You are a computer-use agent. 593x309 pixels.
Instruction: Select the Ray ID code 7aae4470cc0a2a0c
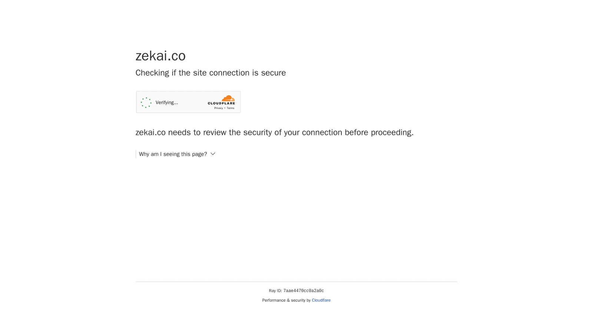(304, 291)
